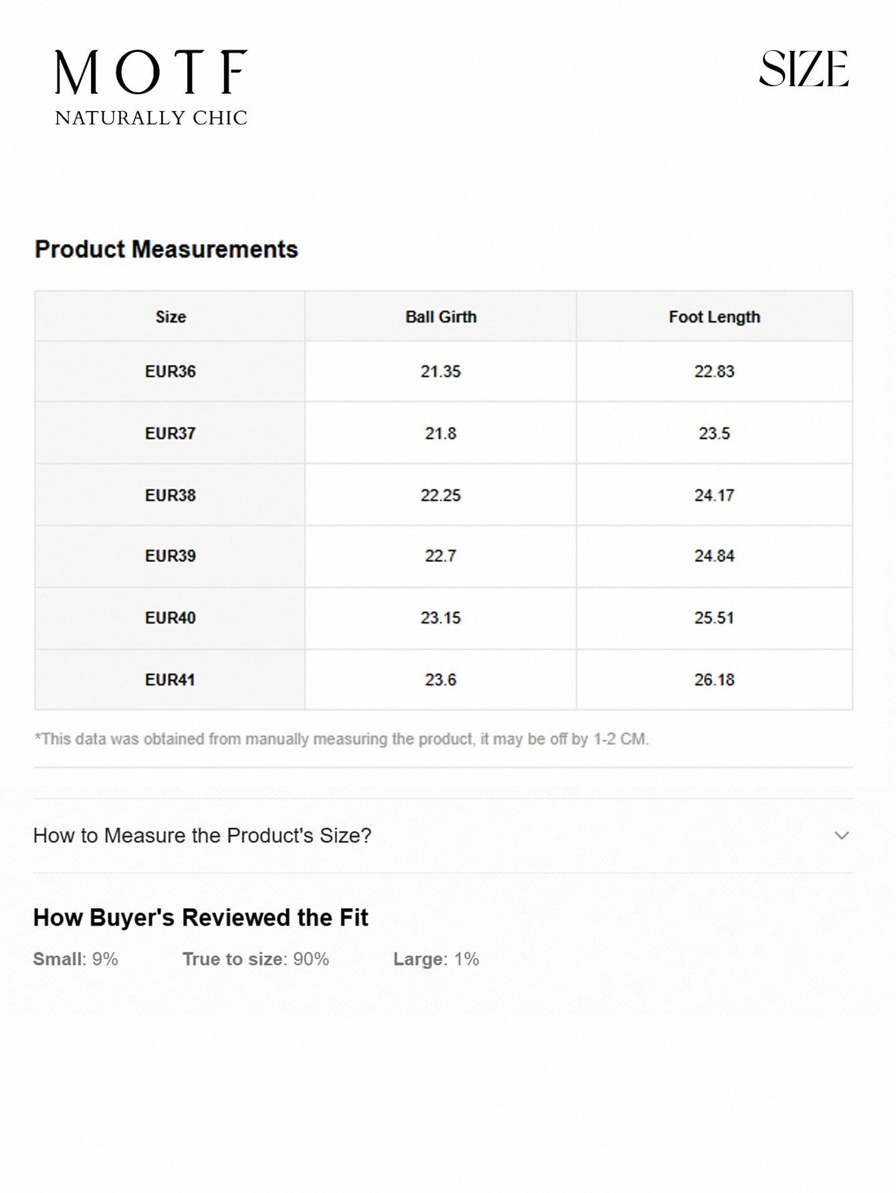896x1193 pixels.
Task: Click the Foot Length column header
Action: coord(714,317)
